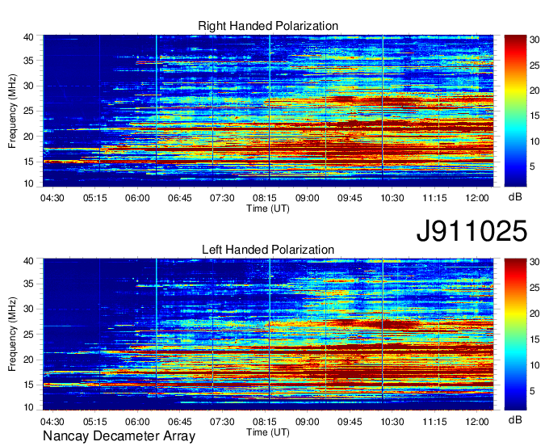This screenshot has width=549, height=446.
Task: Click the 5 value on top color bar
Action: coord(532,166)
